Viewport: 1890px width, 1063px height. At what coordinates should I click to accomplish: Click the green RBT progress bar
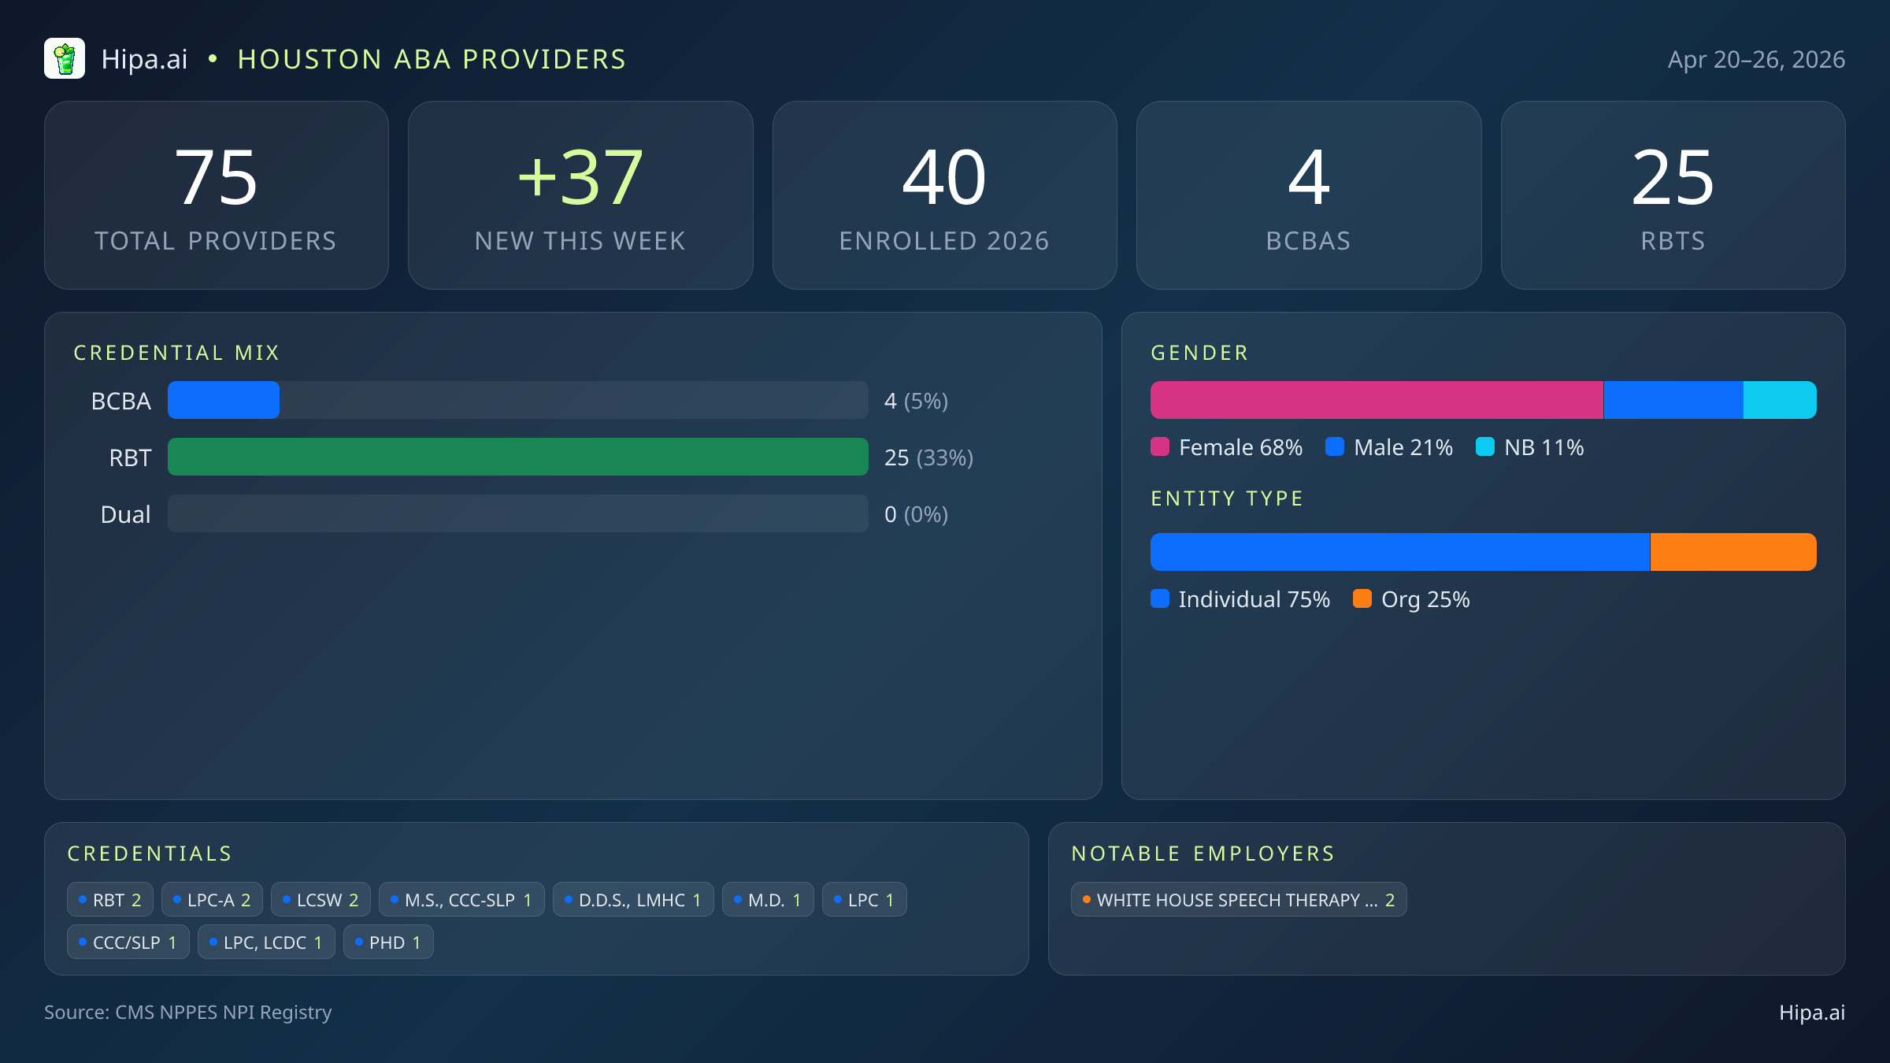517,457
